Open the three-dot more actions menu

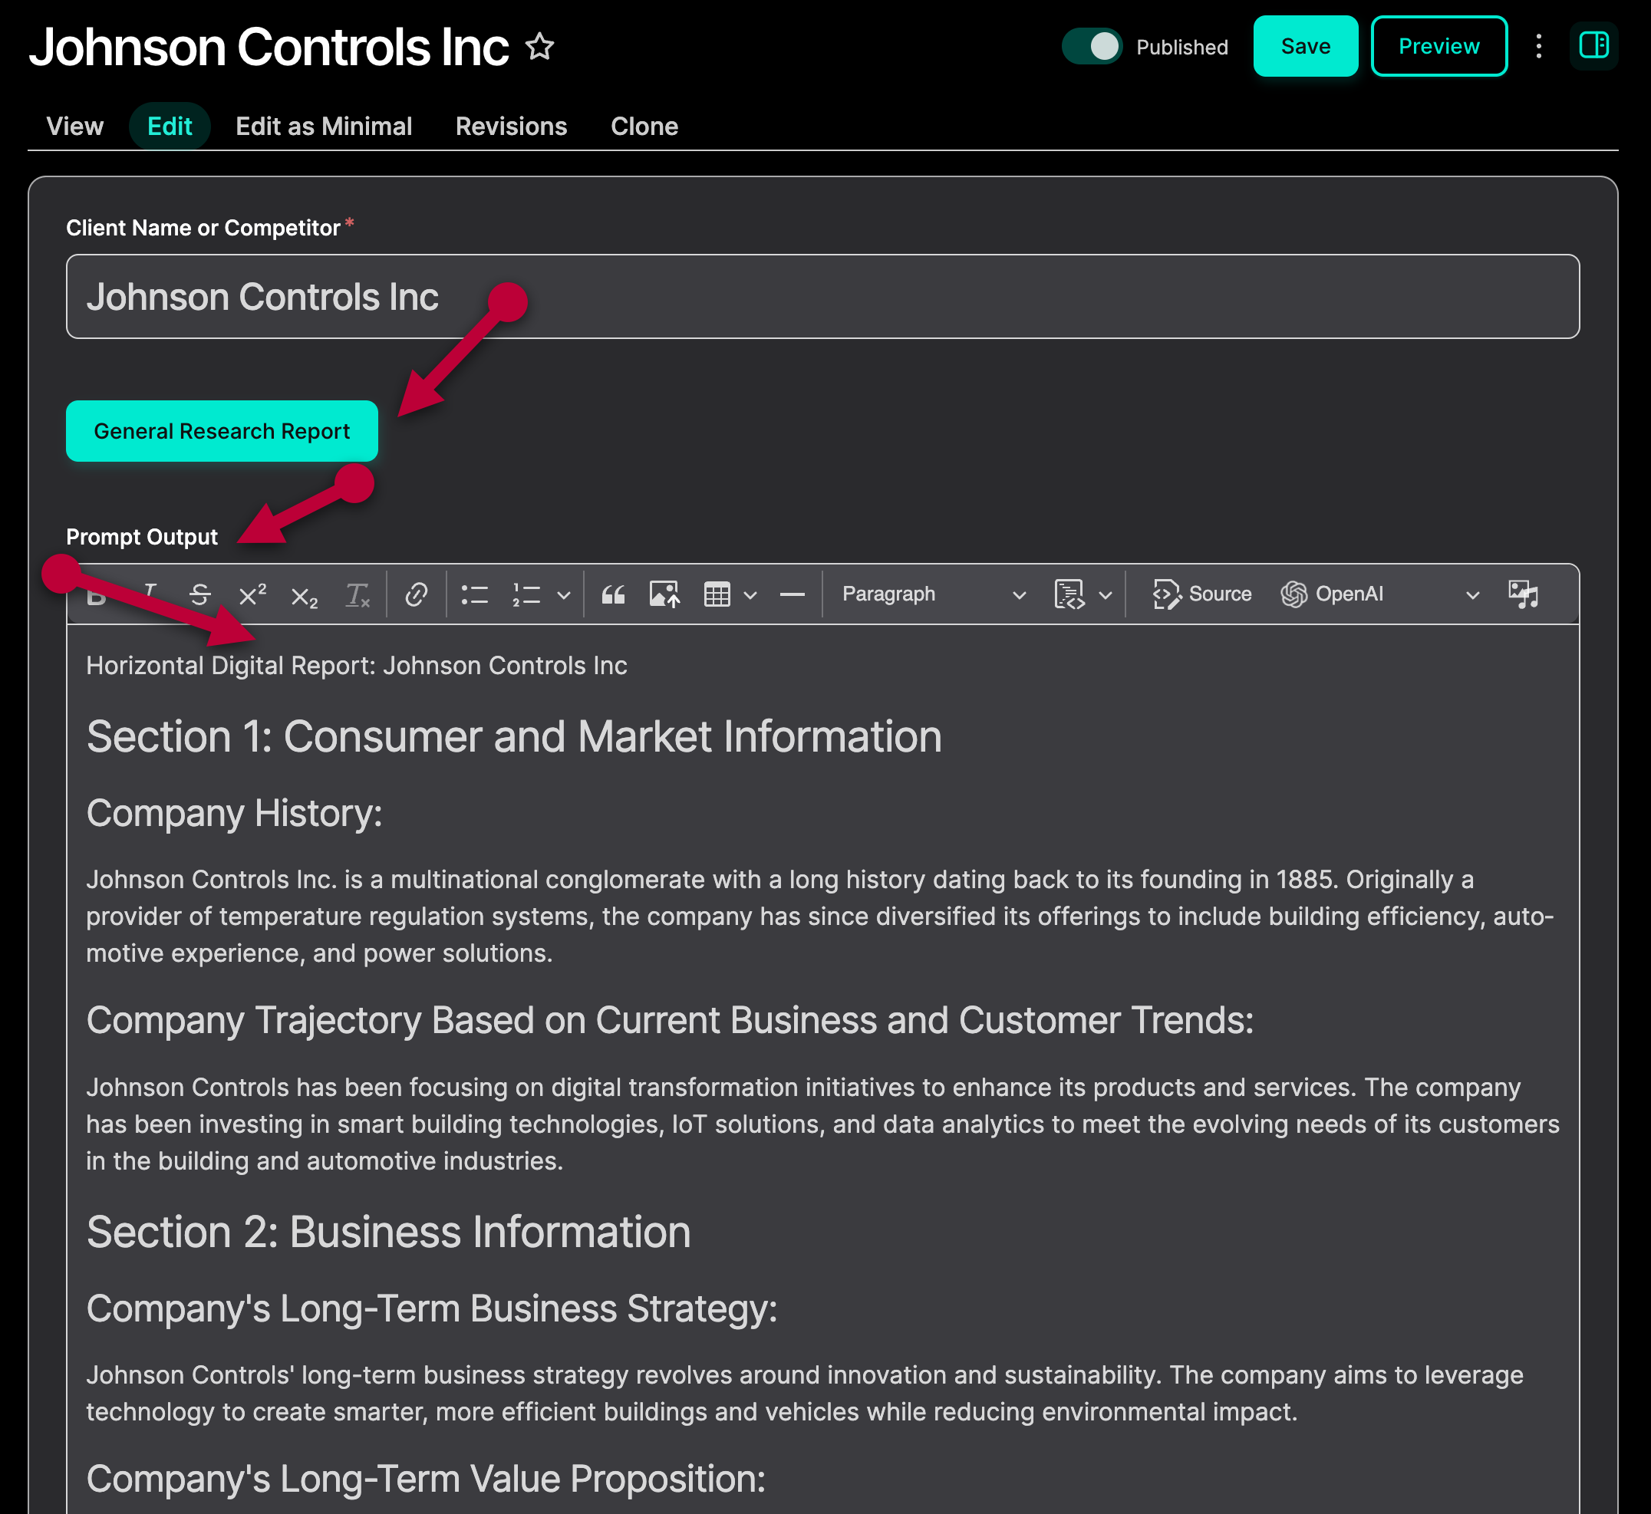click(x=1539, y=47)
